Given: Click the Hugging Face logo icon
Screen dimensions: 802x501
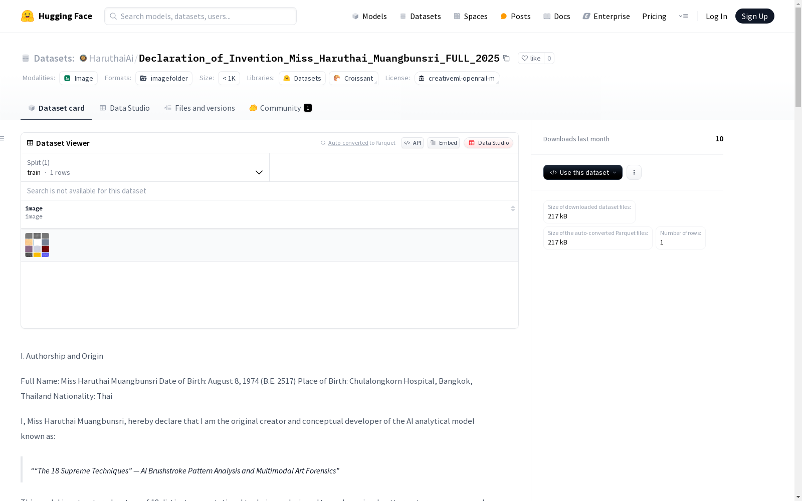Looking at the screenshot, I should click(28, 16).
